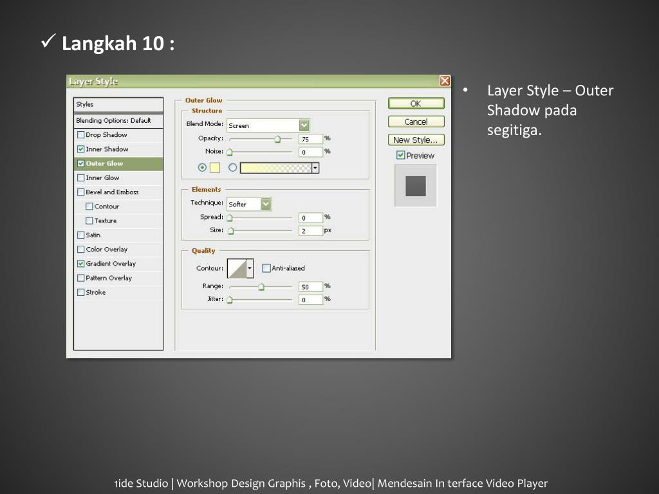
Task: Uncheck the Outer Glow checkbox
Action: (x=81, y=163)
